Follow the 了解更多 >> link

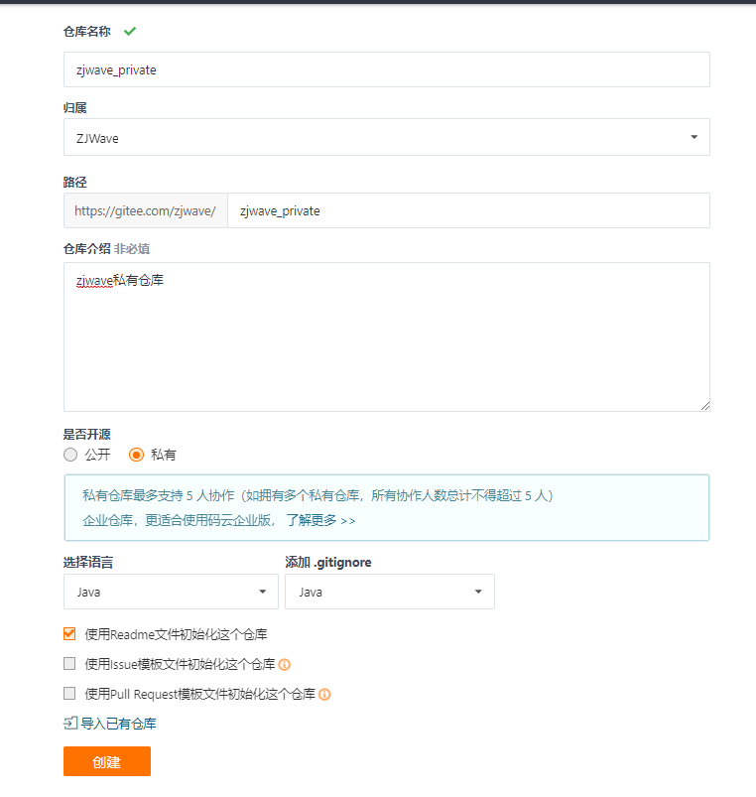(x=320, y=519)
